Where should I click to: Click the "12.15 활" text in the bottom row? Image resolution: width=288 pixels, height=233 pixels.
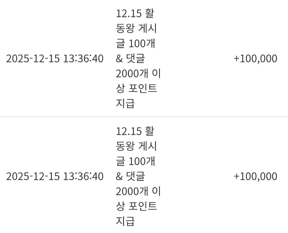click(x=135, y=131)
